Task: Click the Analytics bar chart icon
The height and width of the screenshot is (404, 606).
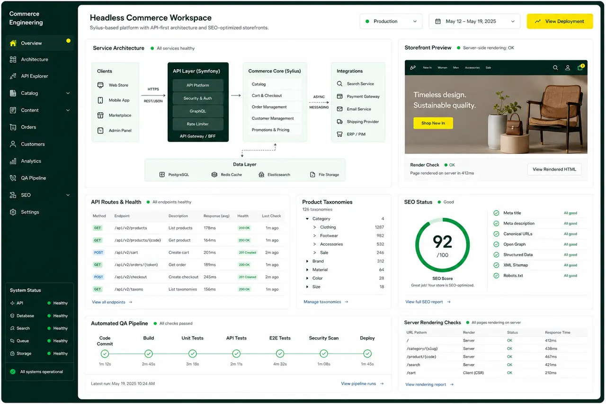Action: 13,161
